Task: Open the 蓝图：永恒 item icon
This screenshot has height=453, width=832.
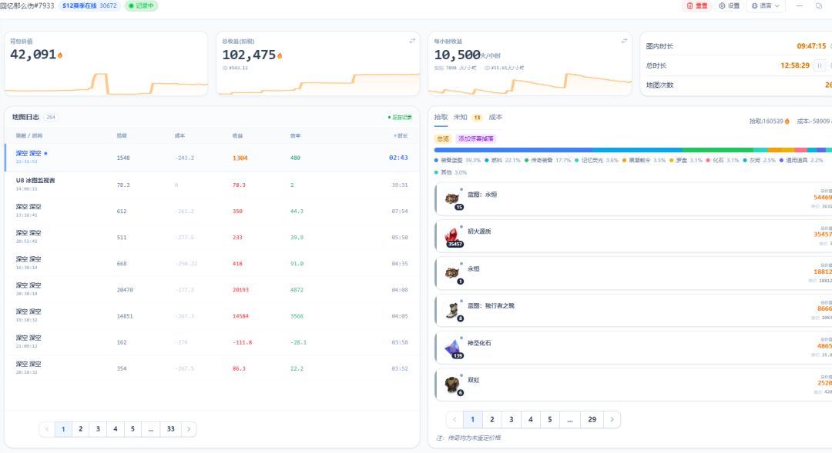Action: 452,198
